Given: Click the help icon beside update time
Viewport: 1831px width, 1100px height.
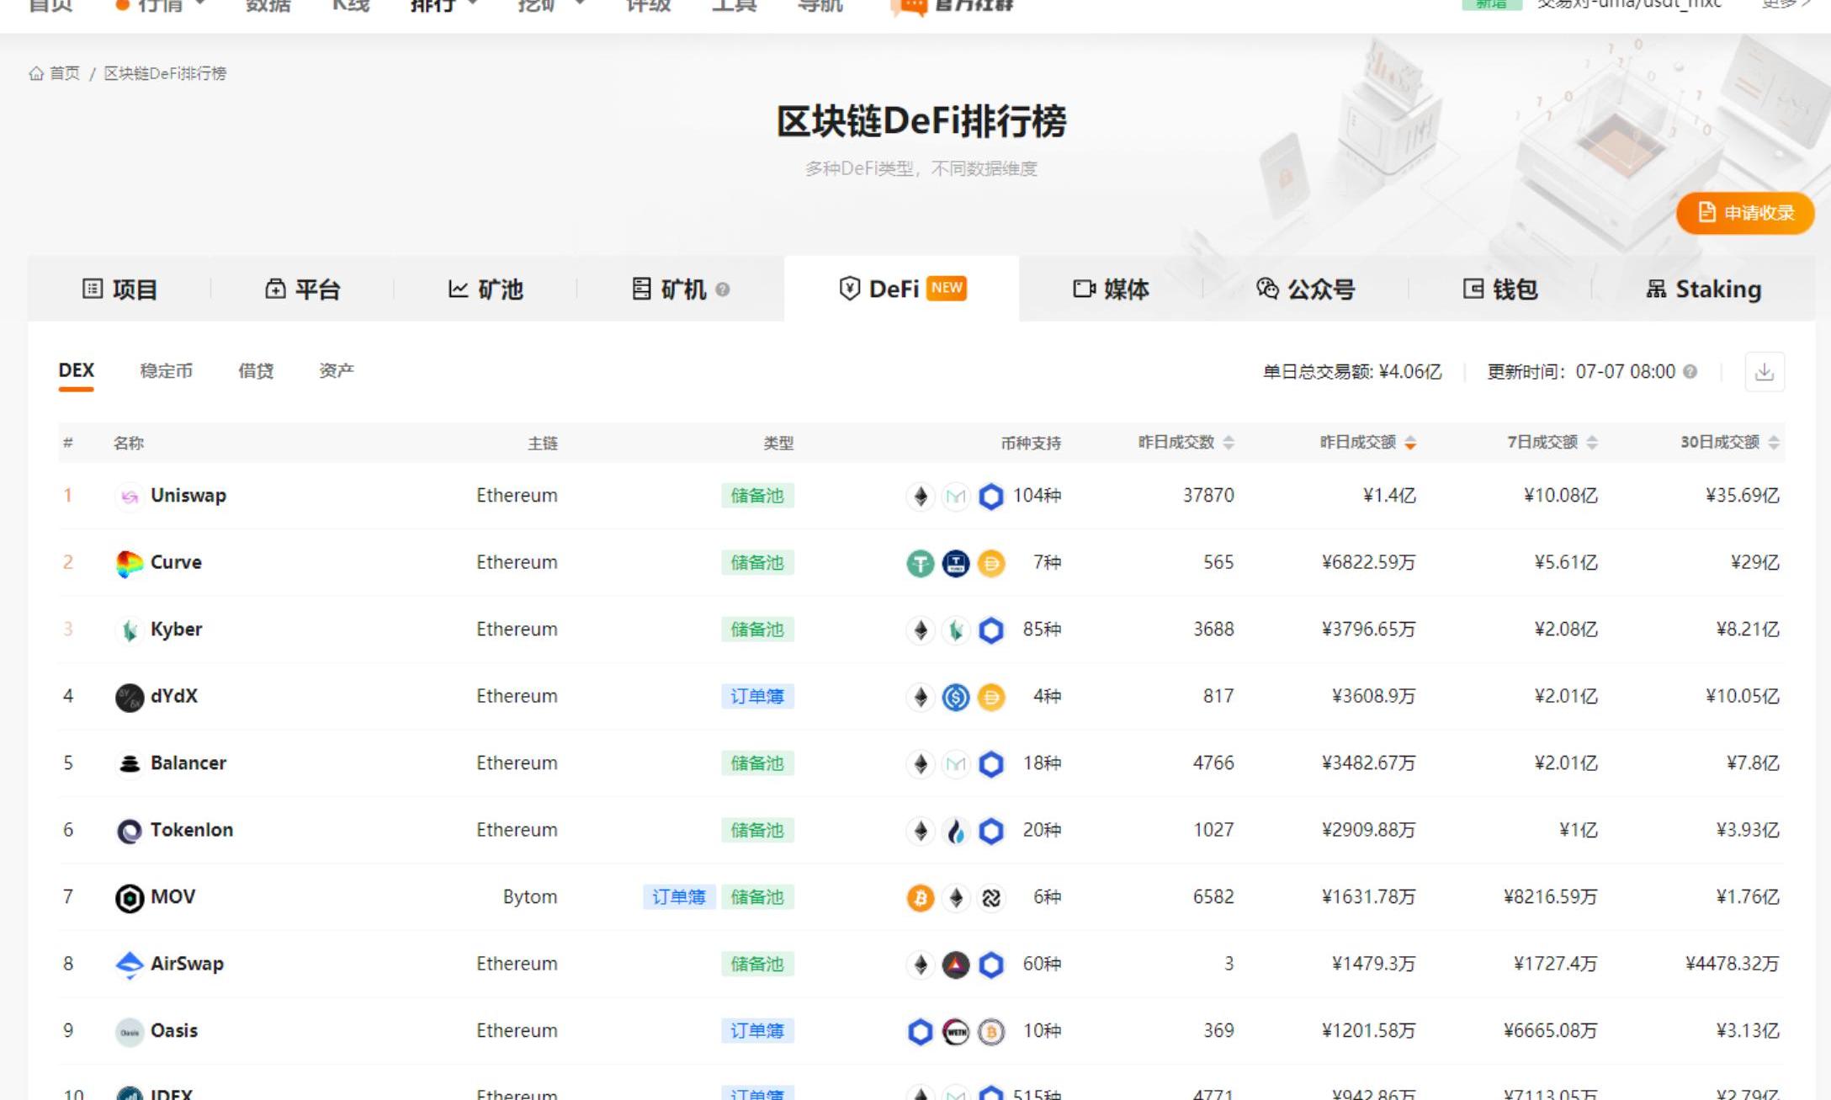Looking at the screenshot, I should (1690, 372).
